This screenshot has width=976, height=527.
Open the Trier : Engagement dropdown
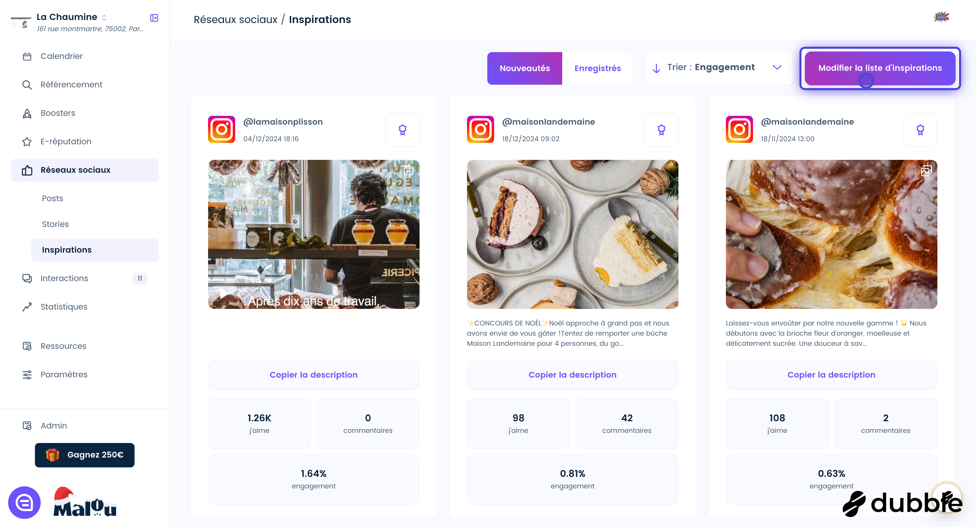coord(719,68)
